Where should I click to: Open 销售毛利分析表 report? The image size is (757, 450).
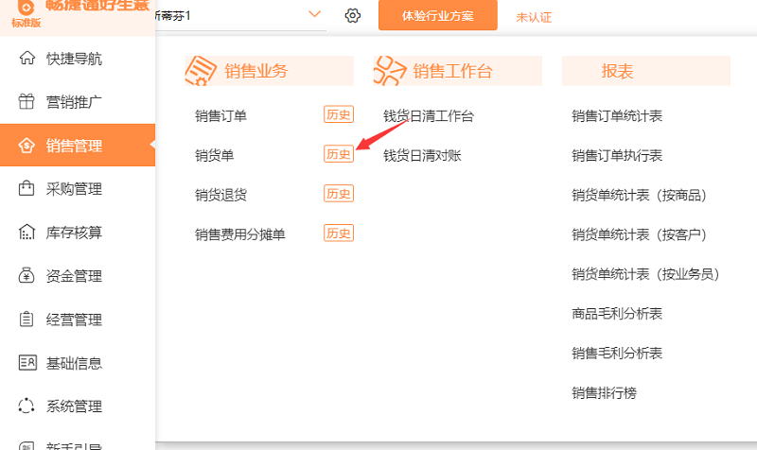click(x=617, y=353)
